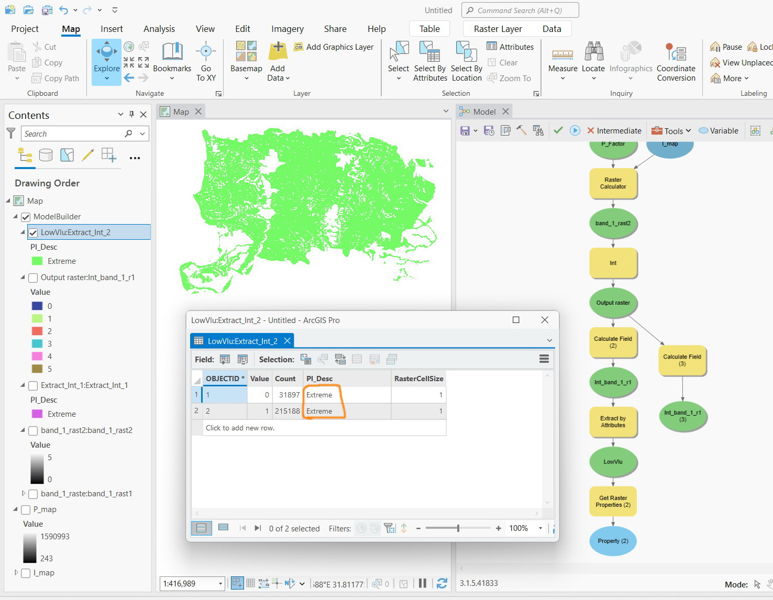The height and width of the screenshot is (600, 773).
Task: Turn on the P_map layer checkbox
Action: [x=26, y=509]
